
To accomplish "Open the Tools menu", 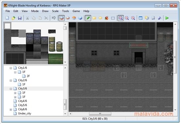I will point(65,11).
